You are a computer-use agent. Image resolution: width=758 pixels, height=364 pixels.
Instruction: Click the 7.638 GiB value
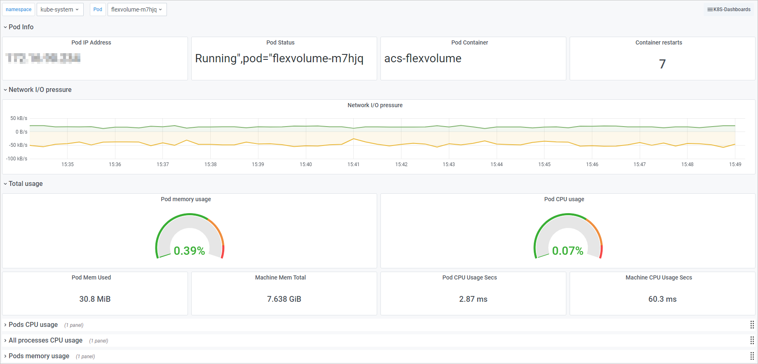[284, 299]
